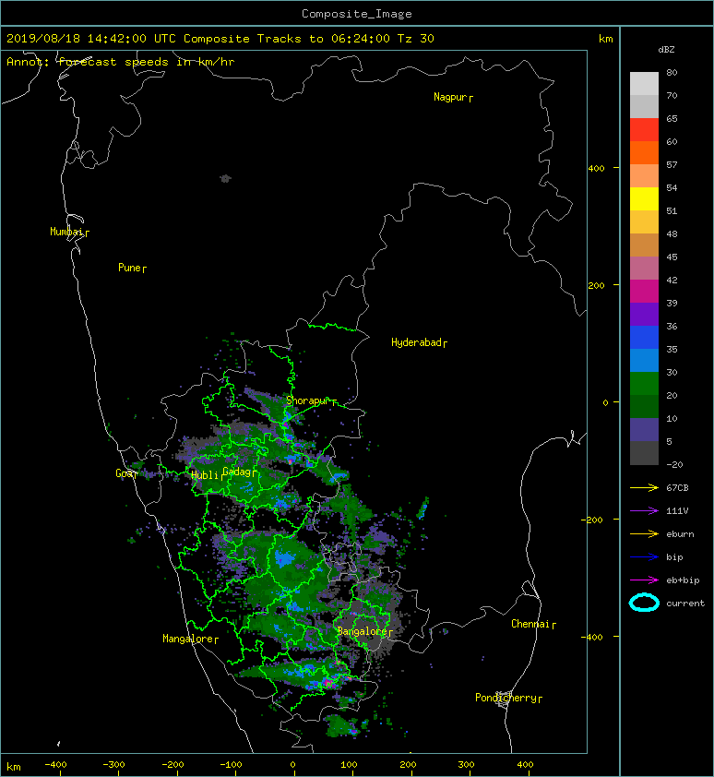Screen dimensions: 714x777
Task: Click the Nagpur city label
Action: coord(450,97)
